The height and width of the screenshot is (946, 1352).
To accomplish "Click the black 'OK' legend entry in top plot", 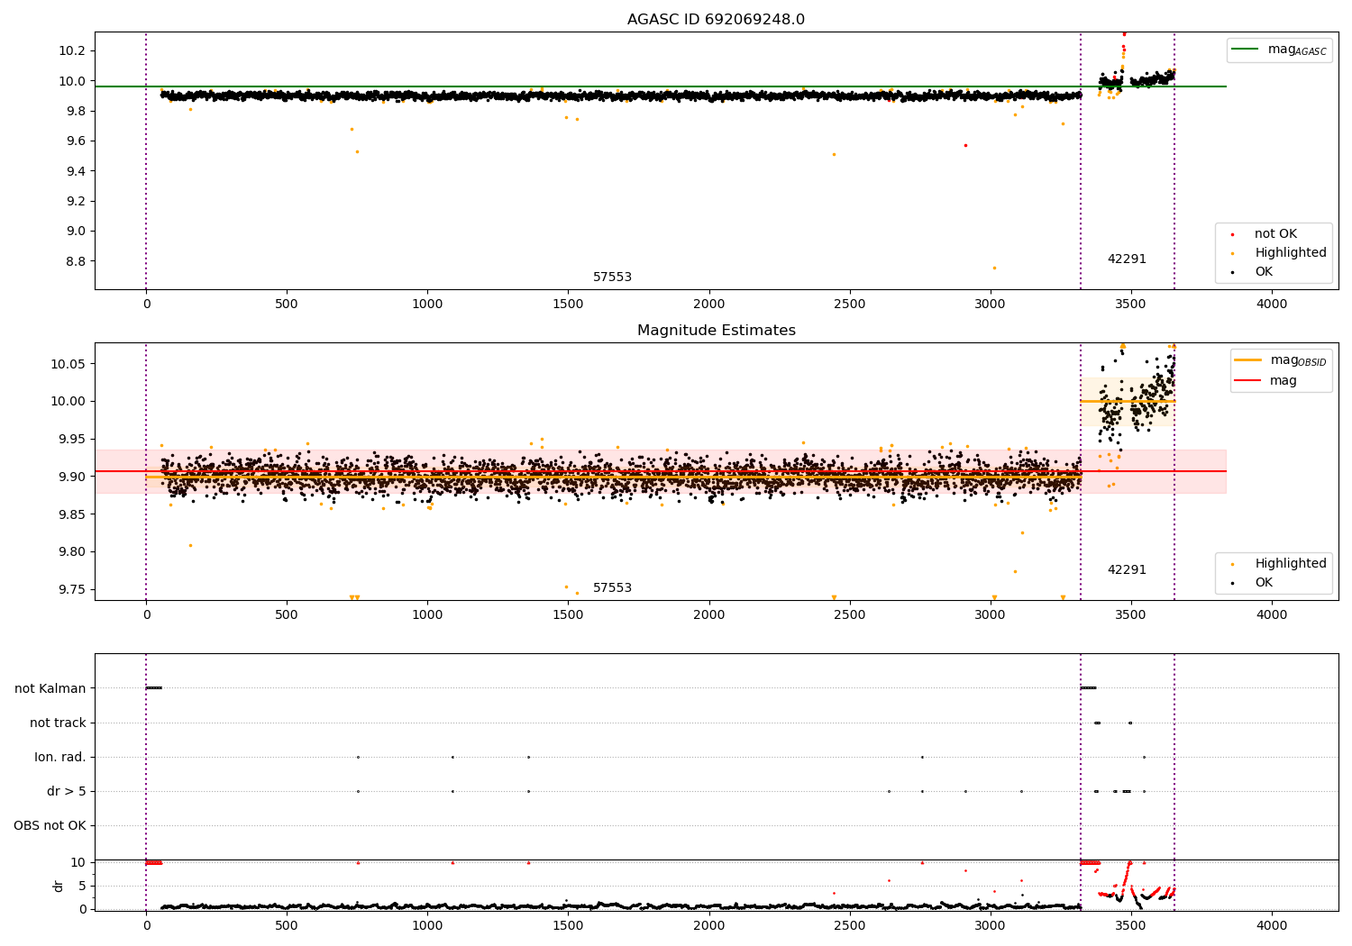I will (1263, 272).
